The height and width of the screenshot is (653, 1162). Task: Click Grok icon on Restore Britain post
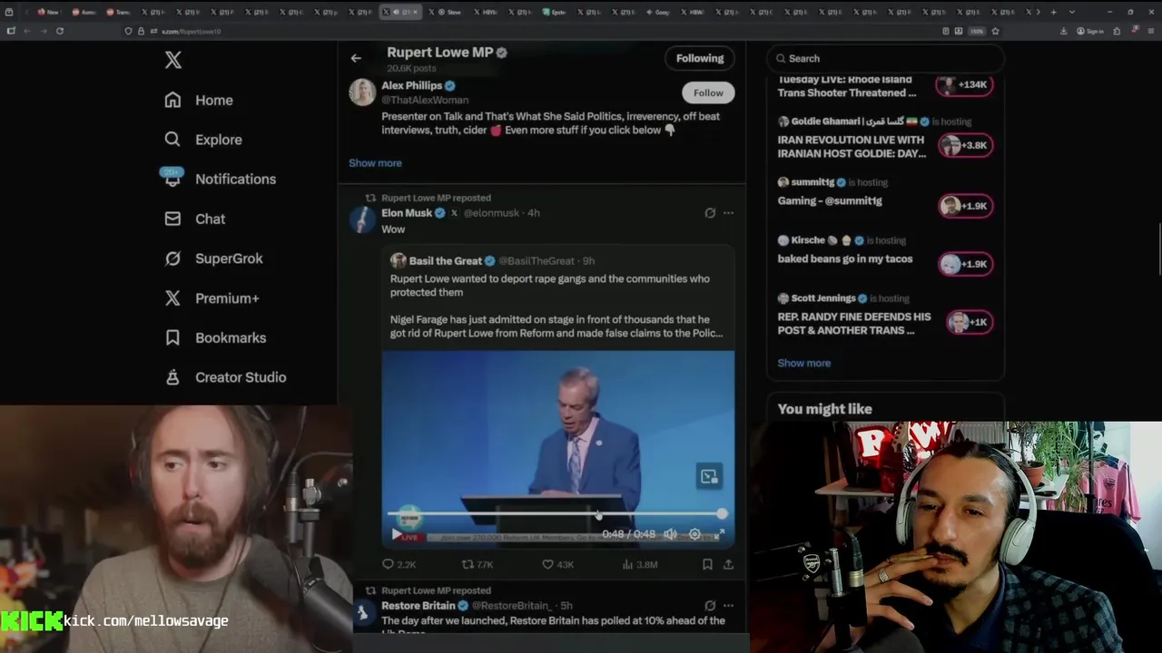pyautogui.click(x=710, y=606)
